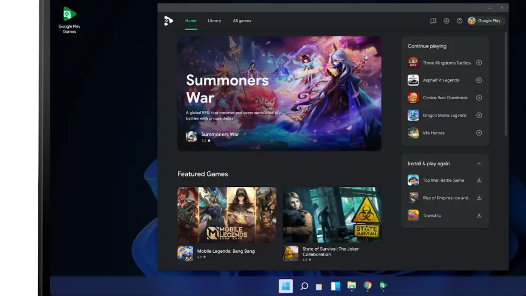
Task: Download Township from Install & play again
Action: tap(479, 215)
